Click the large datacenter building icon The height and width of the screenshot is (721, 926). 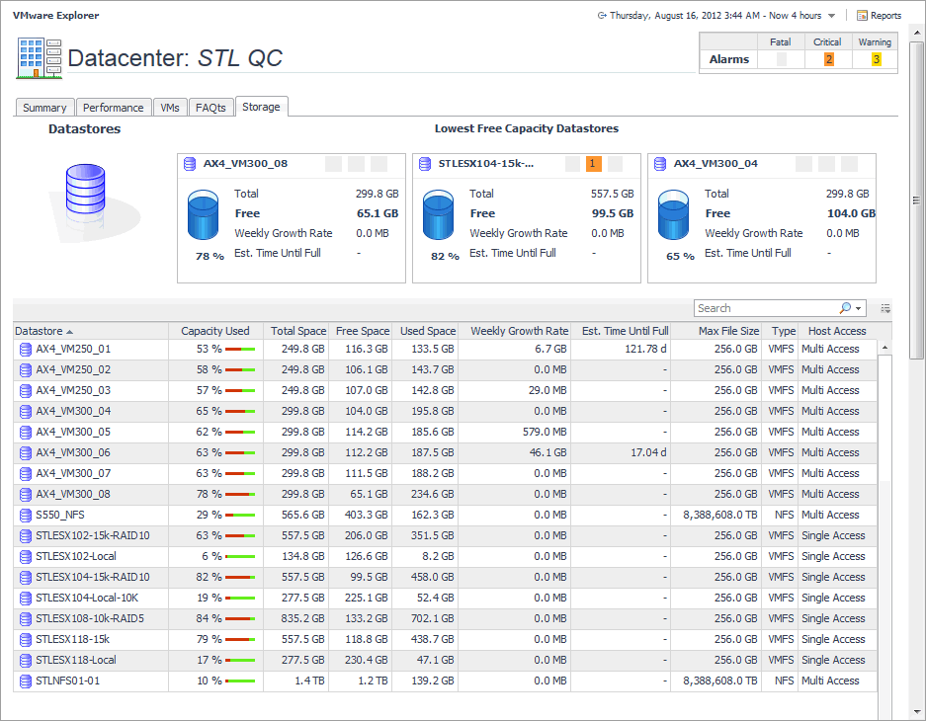tap(40, 58)
